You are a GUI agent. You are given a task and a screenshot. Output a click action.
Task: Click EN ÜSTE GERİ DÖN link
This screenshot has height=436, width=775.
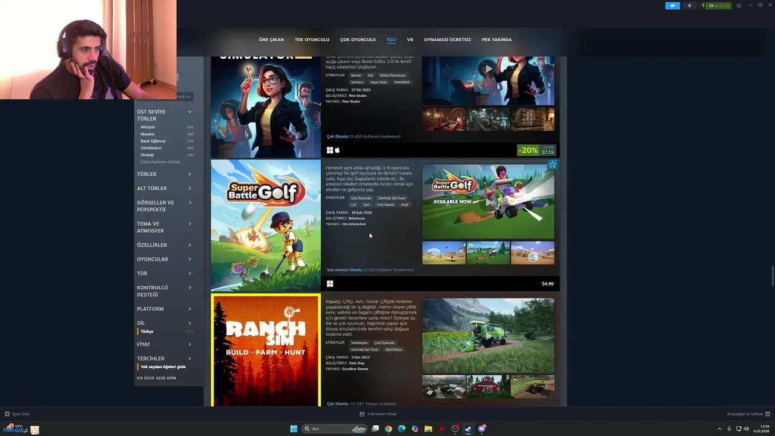(x=156, y=378)
